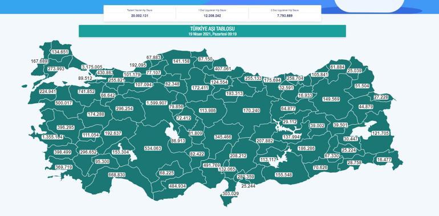Click the 345.466 map label

pyautogui.click(x=223, y=137)
